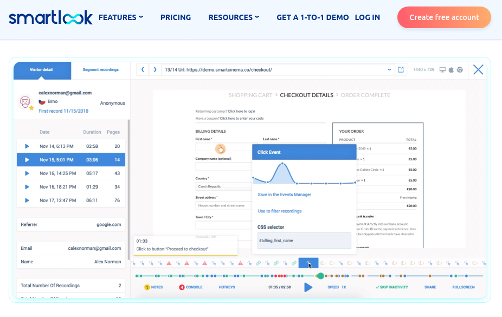Click Total Number Of Recordings row
Image resolution: width=502 pixels, height=317 pixels.
click(x=71, y=286)
